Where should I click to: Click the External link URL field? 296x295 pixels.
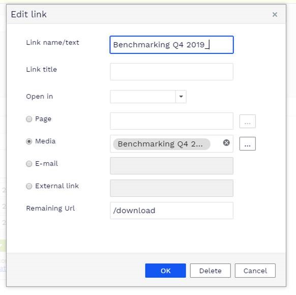coord(171,188)
